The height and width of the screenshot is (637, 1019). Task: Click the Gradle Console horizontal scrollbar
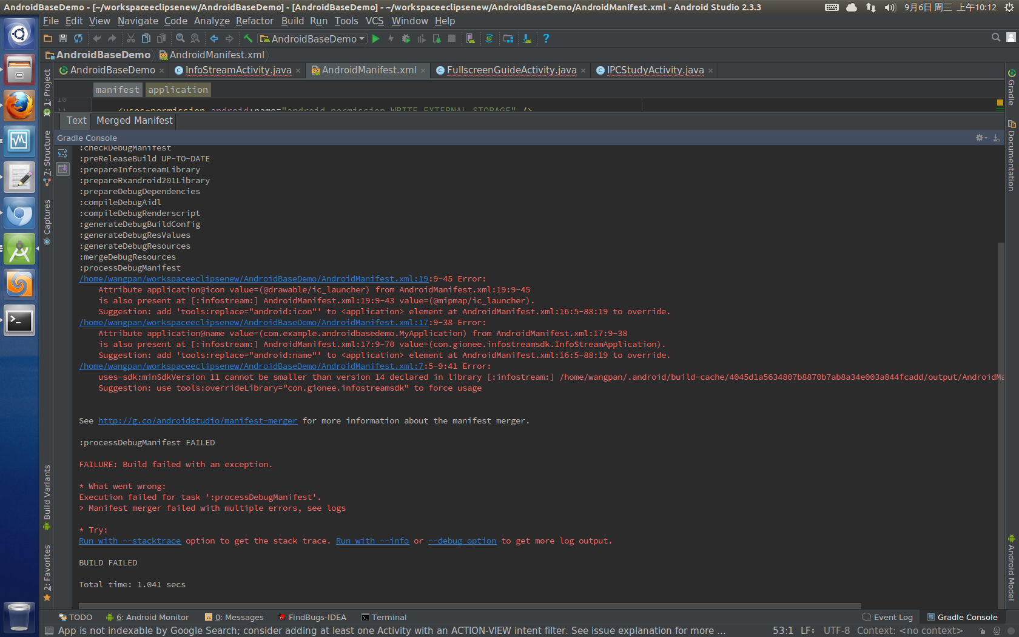pyautogui.click(x=469, y=605)
